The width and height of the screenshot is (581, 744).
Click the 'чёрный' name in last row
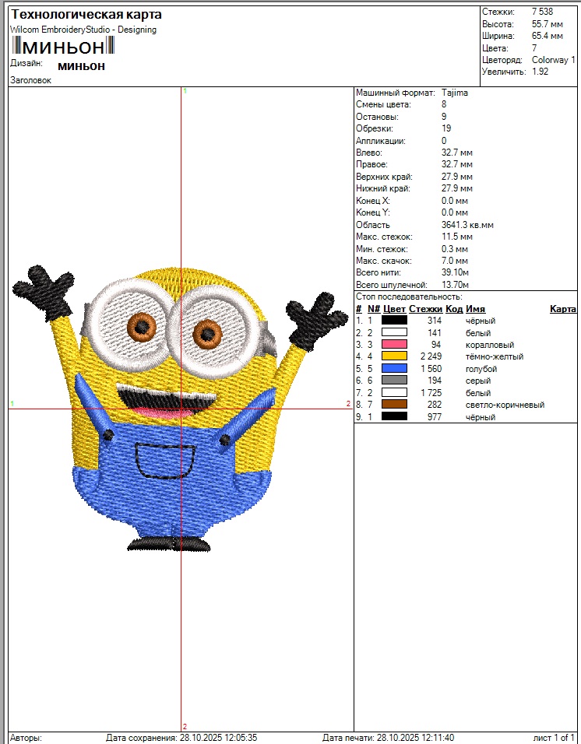(481, 417)
